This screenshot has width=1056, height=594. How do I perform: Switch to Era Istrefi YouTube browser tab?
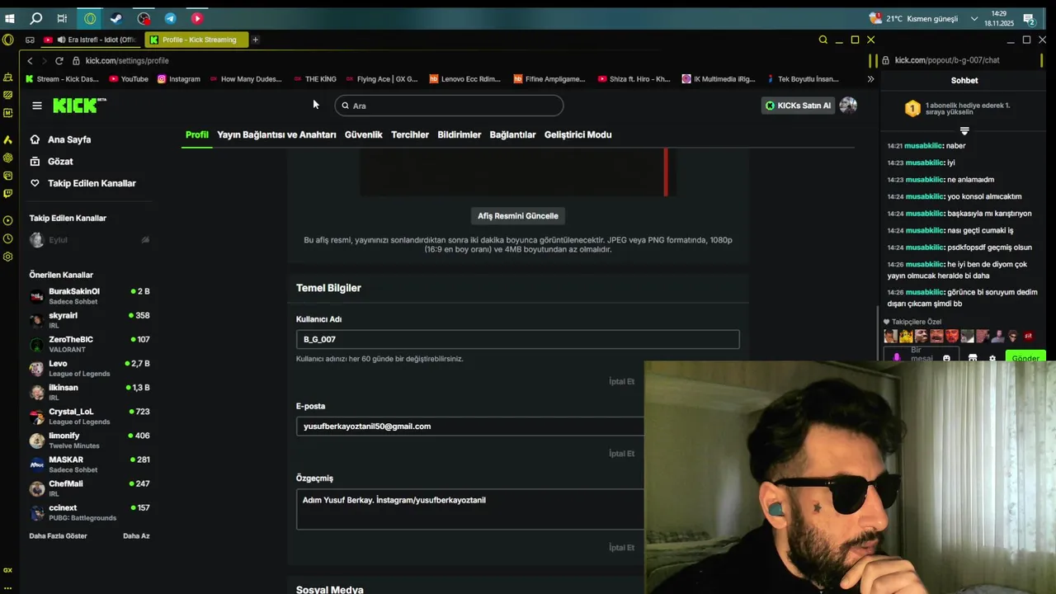coord(91,40)
